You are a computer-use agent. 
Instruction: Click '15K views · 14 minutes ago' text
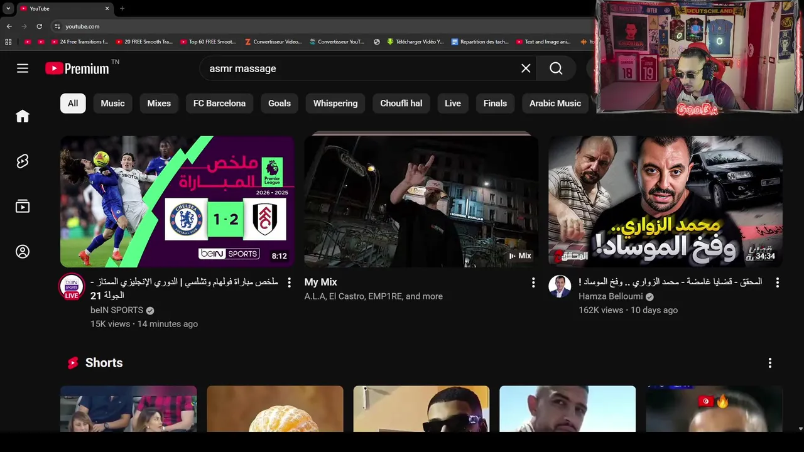pyautogui.click(x=144, y=324)
